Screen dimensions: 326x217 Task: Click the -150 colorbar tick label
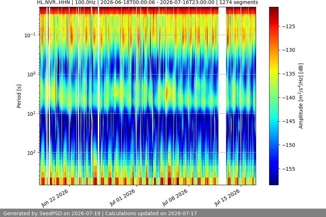(289, 145)
